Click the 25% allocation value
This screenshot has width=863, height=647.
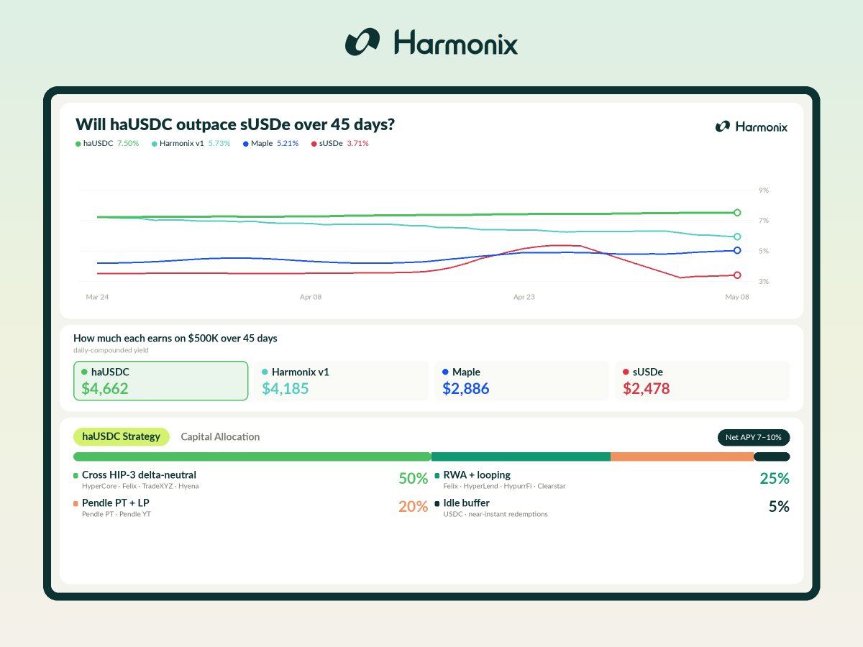pyautogui.click(x=775, y=479)
